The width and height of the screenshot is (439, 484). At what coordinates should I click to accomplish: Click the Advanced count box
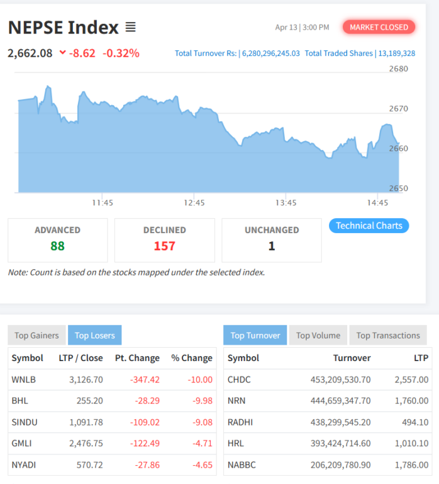[57, 239]
